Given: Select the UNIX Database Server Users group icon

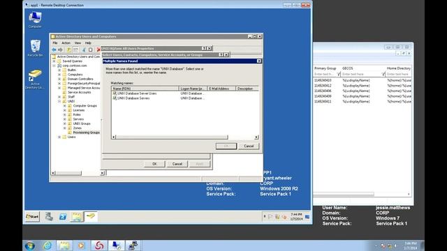Looking at the screenshot, I should [x=115, y=93].
